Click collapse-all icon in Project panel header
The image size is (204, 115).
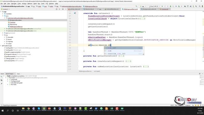click(x=60, y=9)
